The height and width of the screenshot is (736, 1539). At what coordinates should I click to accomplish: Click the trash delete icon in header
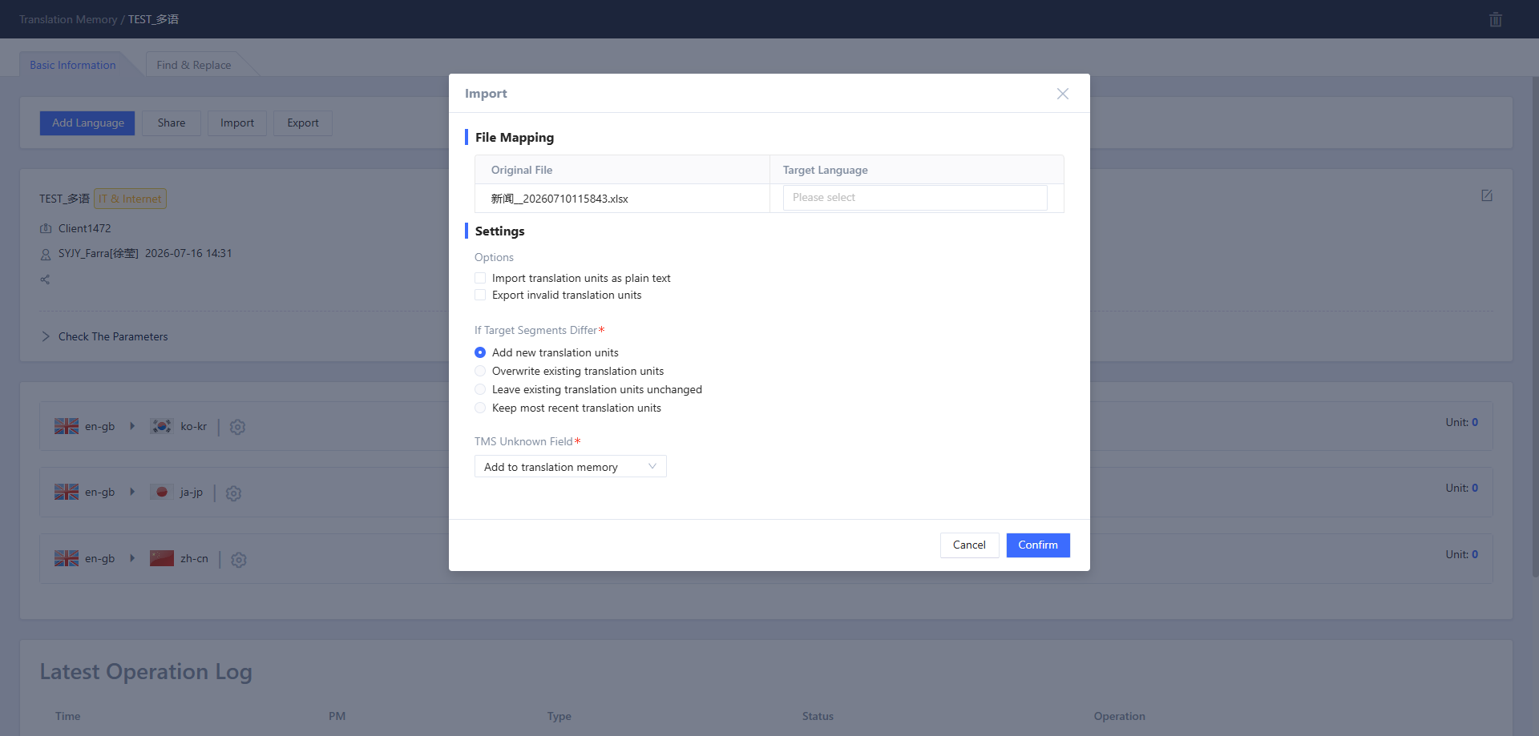[1496, 19]
